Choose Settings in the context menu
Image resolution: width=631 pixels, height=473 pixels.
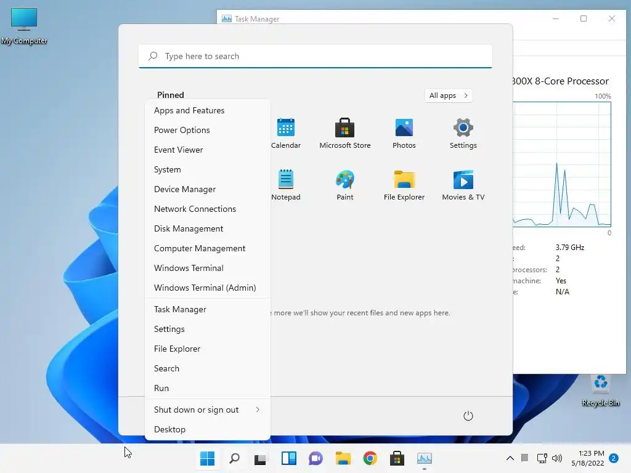tap(207, 329)
